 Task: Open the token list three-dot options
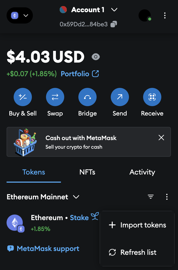[167, 197]
